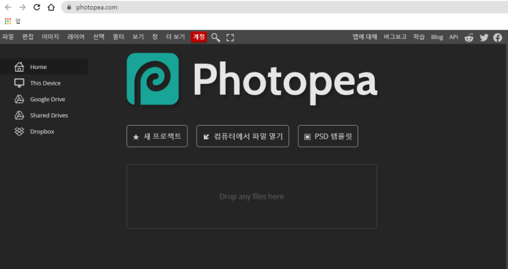Open the 버그보고 link
Viewport: 508px width, 269px height.
395,37
